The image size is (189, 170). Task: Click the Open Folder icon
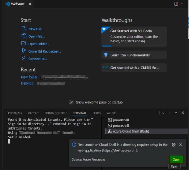coord(24,43)
